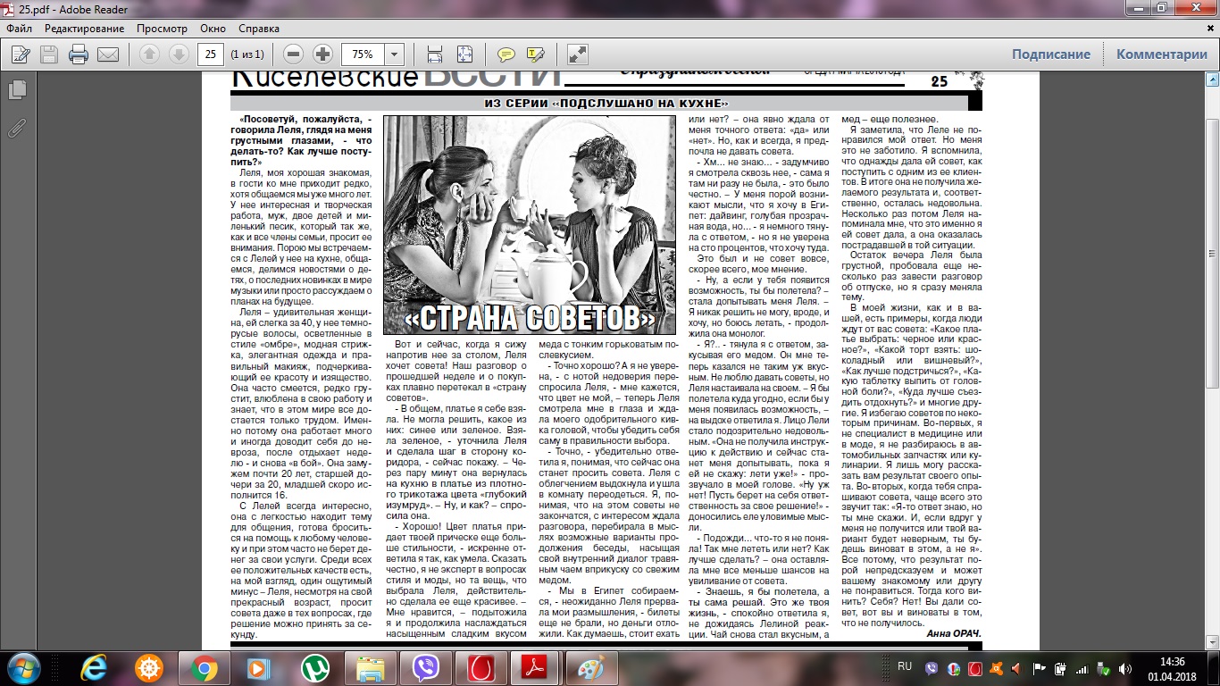The height and width of the screenshot is (686, 1220).
Task: Open uTorrent from the taskbar
Action: [314, 668]
